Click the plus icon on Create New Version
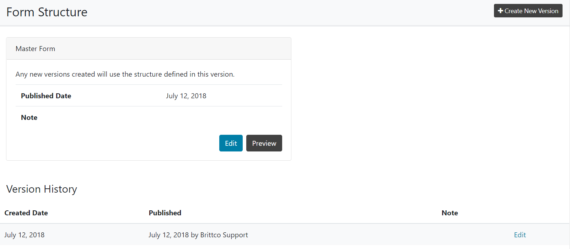The width and height of the screenshot is (570, 249). (x=500, y=11)
